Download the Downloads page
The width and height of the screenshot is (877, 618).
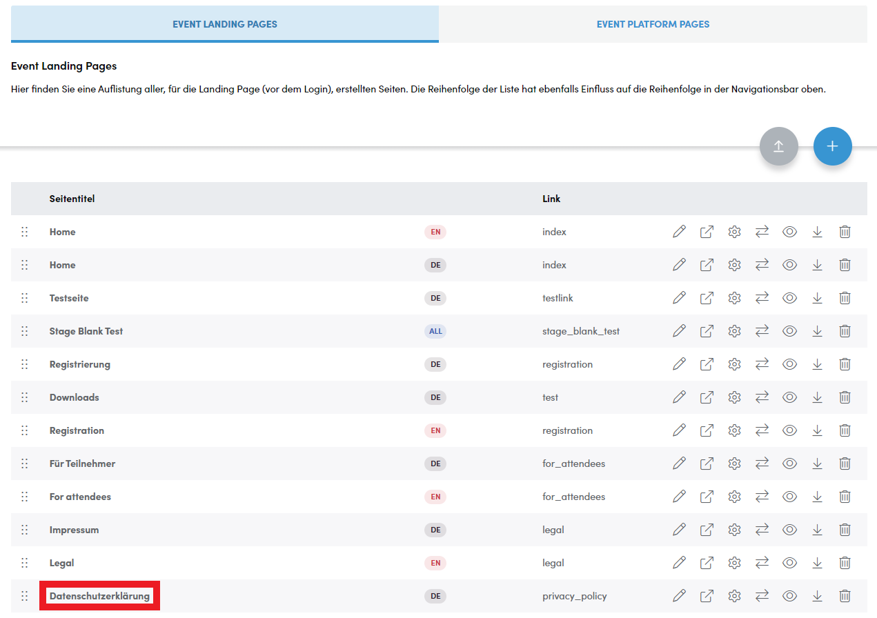(x=817, y=397)
